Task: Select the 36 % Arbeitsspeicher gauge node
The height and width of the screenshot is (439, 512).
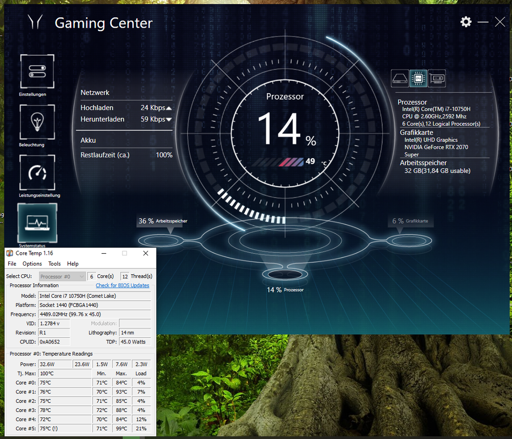Action: [x=157, y=240]
